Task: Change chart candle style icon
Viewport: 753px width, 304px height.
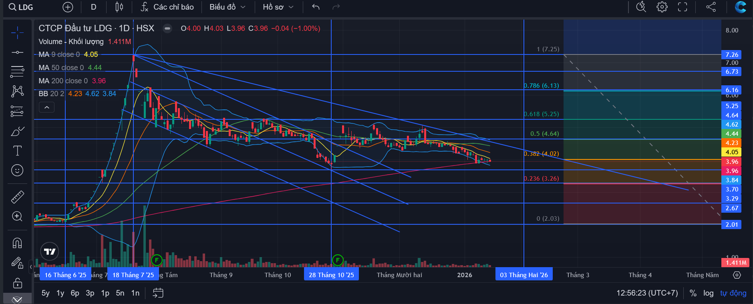Action: click(x=119, y=7)
